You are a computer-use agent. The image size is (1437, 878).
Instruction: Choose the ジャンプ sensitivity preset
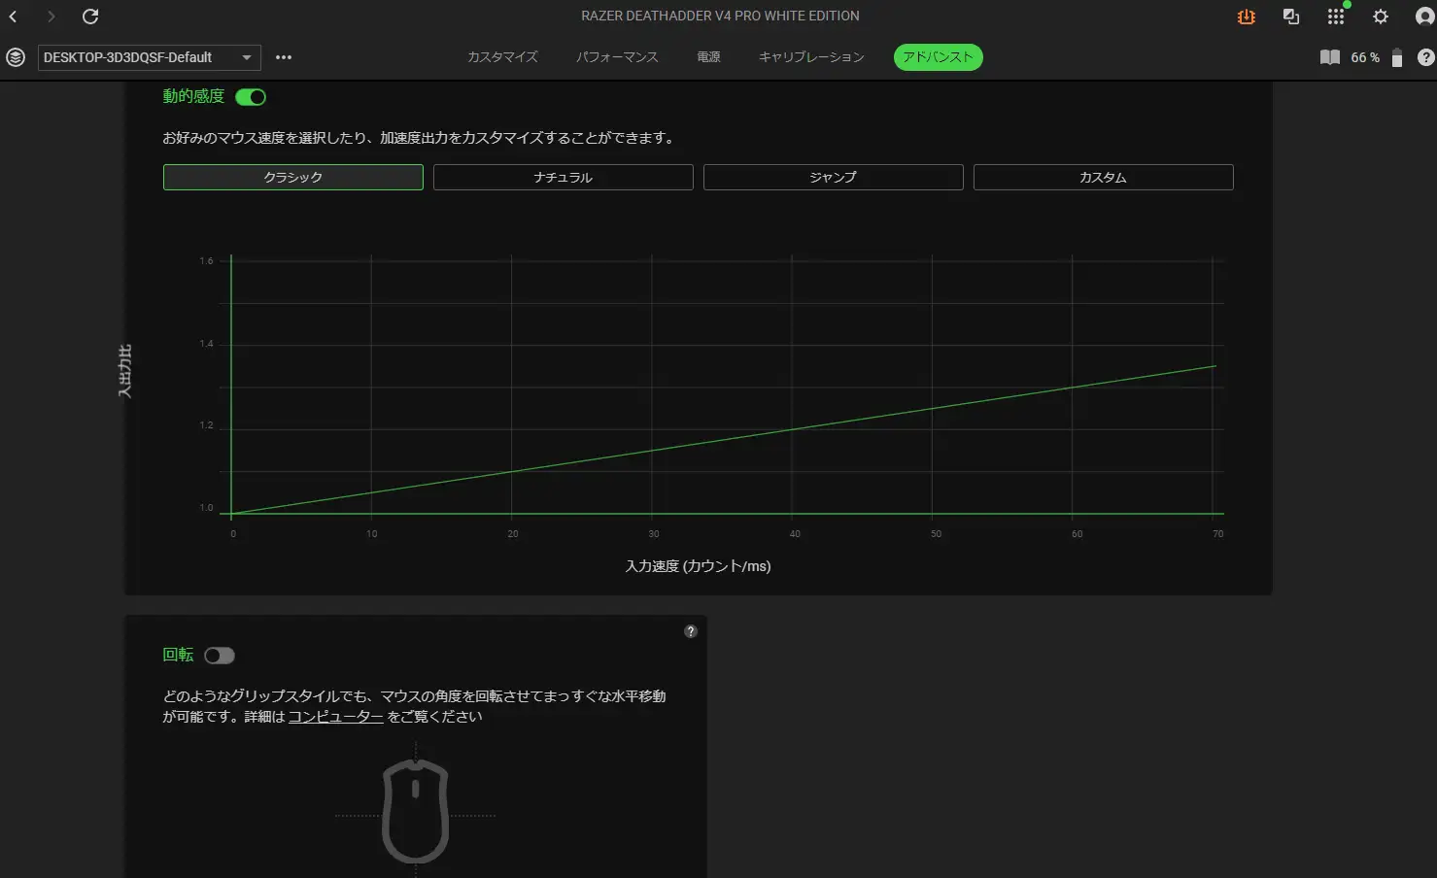point(834,177)
